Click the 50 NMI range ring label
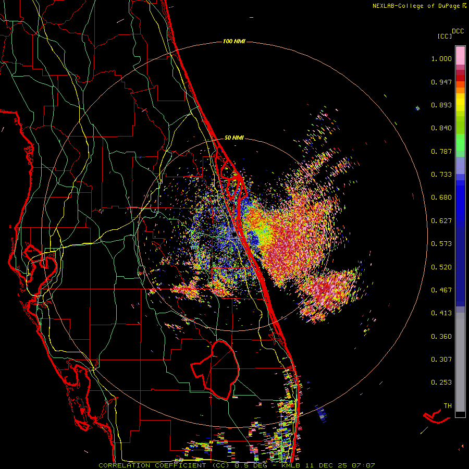The height and width of the screenshot is (469, 469). tap(234, 138)
